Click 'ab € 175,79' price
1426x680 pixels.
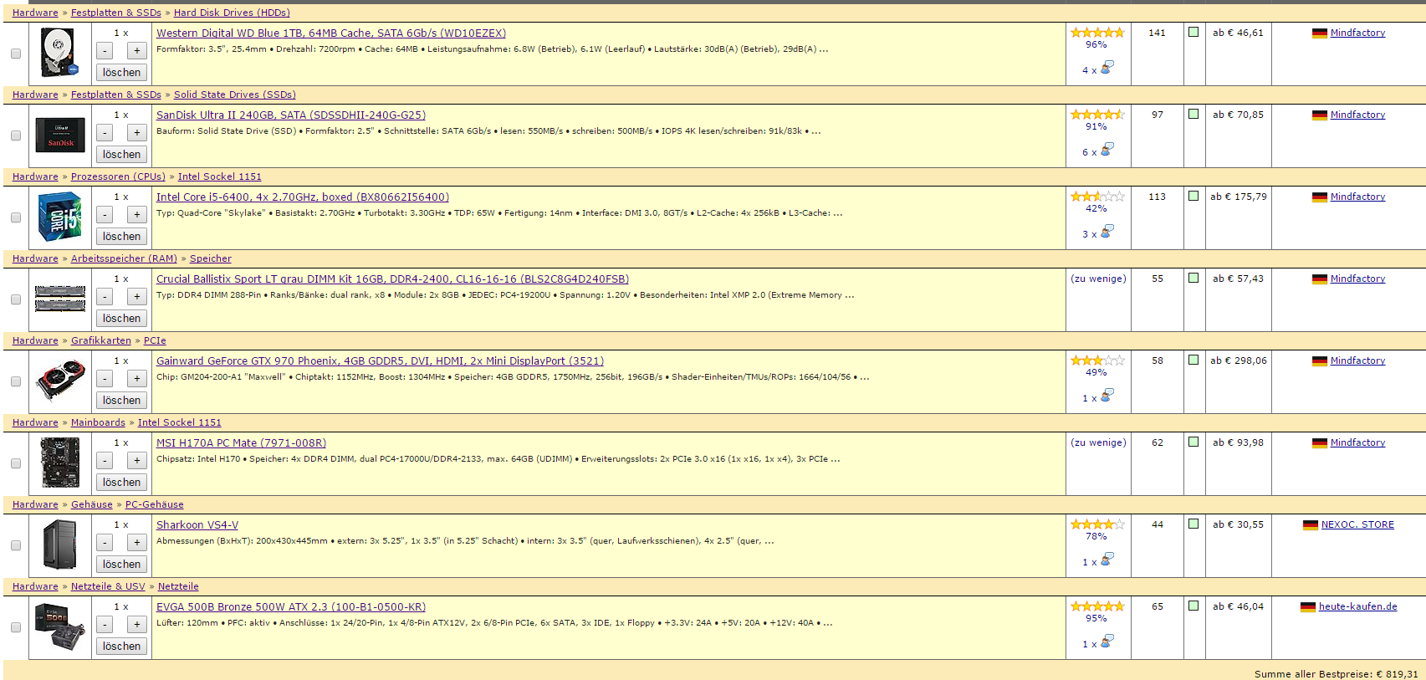click(1239, 197)
